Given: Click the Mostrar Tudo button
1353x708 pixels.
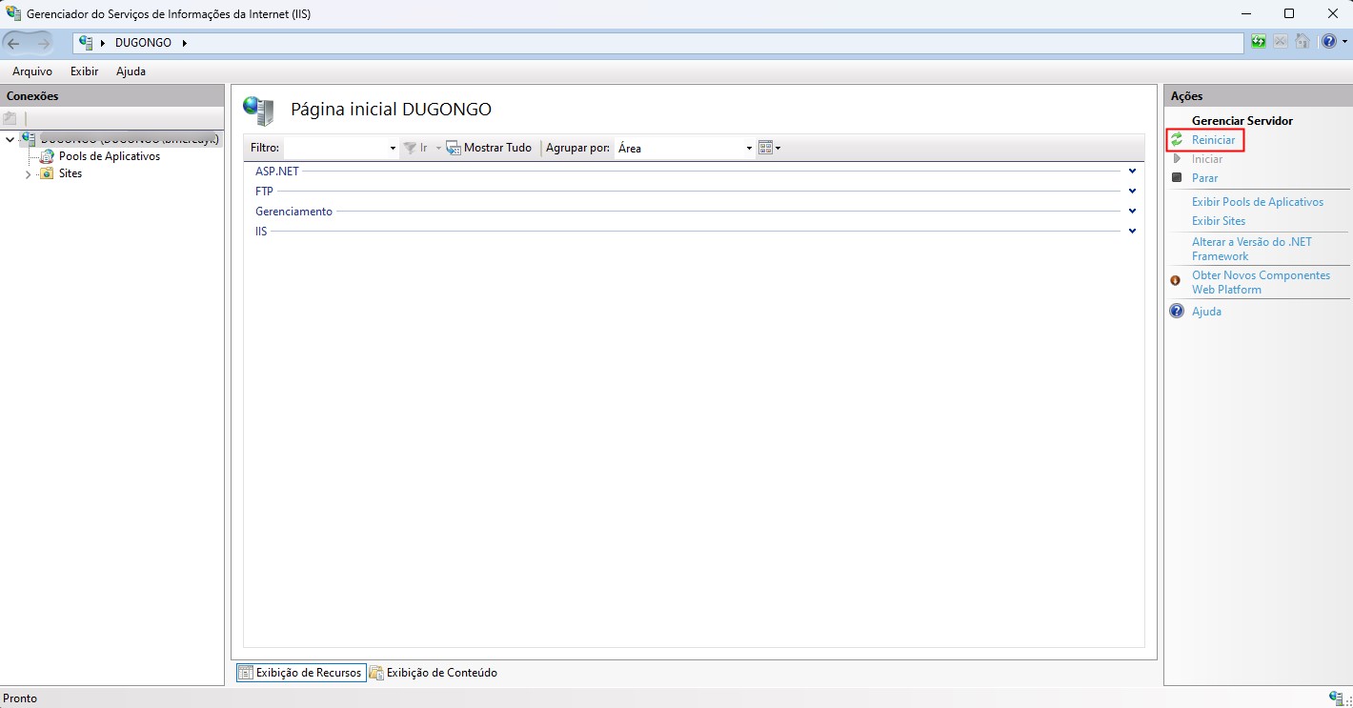Looking at the screenshot, I should pyautogui.click(x=489, y=148).
